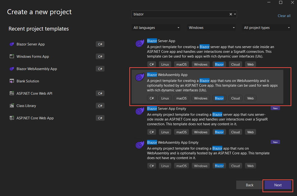The image size is (297, 196).
Task: Click the Blazor Server App icon in recent templates
Action: [x=12, y=44]
